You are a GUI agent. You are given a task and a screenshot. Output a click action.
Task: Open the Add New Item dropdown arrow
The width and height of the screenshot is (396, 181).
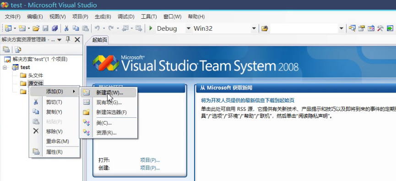(29, 28)
